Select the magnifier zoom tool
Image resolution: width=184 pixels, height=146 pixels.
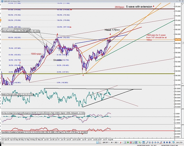click(147, 142)
